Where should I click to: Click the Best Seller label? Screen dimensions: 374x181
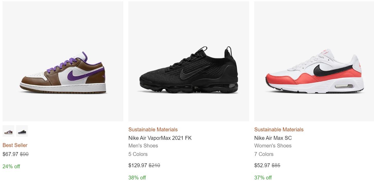click(x=15, y=145)
